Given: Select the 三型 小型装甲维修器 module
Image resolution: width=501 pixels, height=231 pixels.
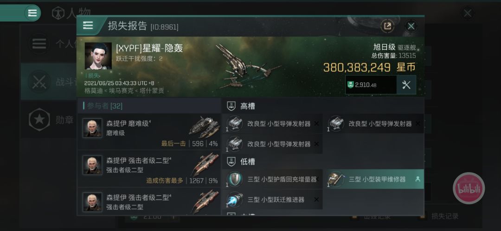Looking at the screenshot, I should [375, 179].
